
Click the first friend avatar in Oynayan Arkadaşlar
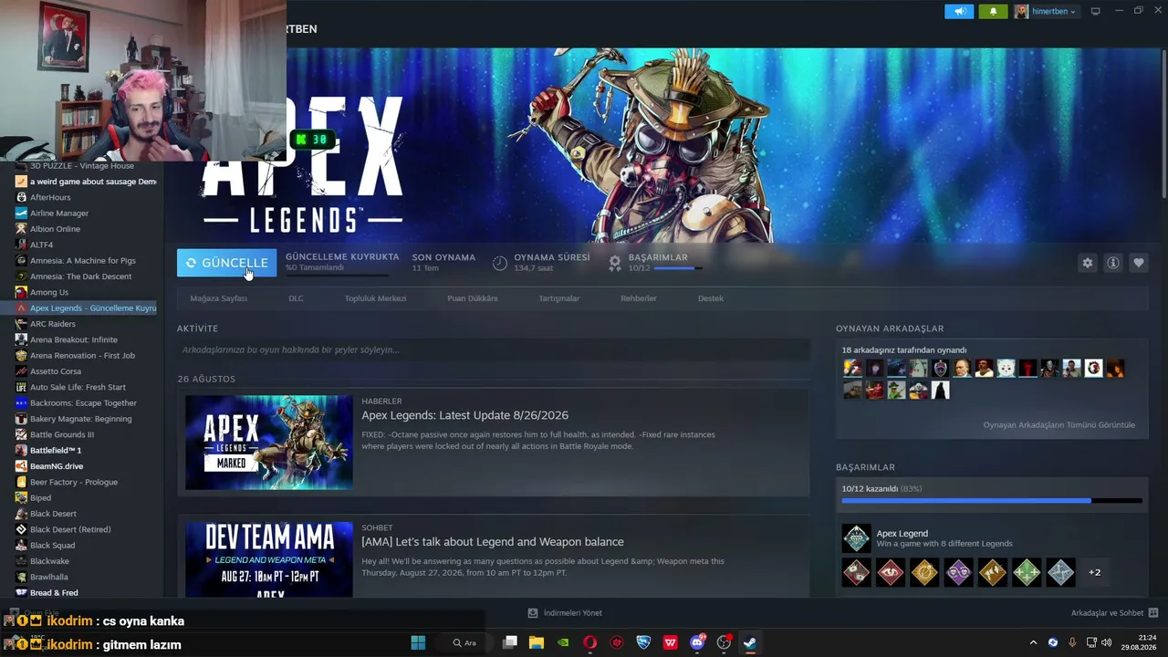click(x=852, y=369)
